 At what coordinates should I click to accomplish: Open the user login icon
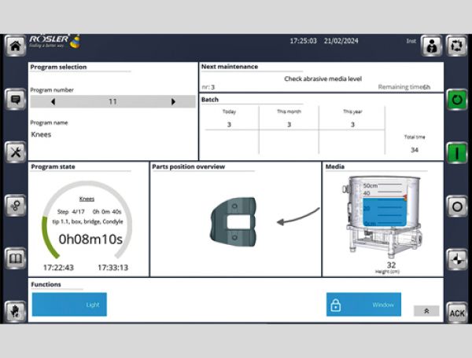coord(431,46)
